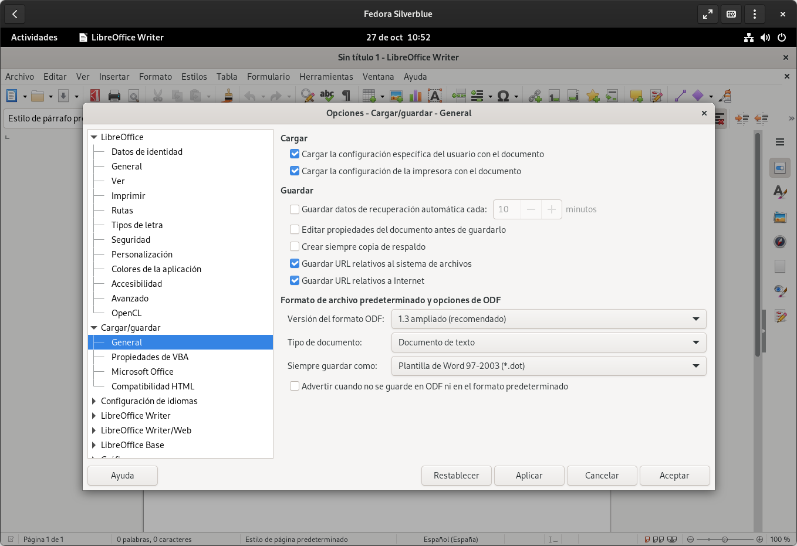Uncheck load user-specific configuration with document
This screenshot has width=797, height=546.
(295, 154)
